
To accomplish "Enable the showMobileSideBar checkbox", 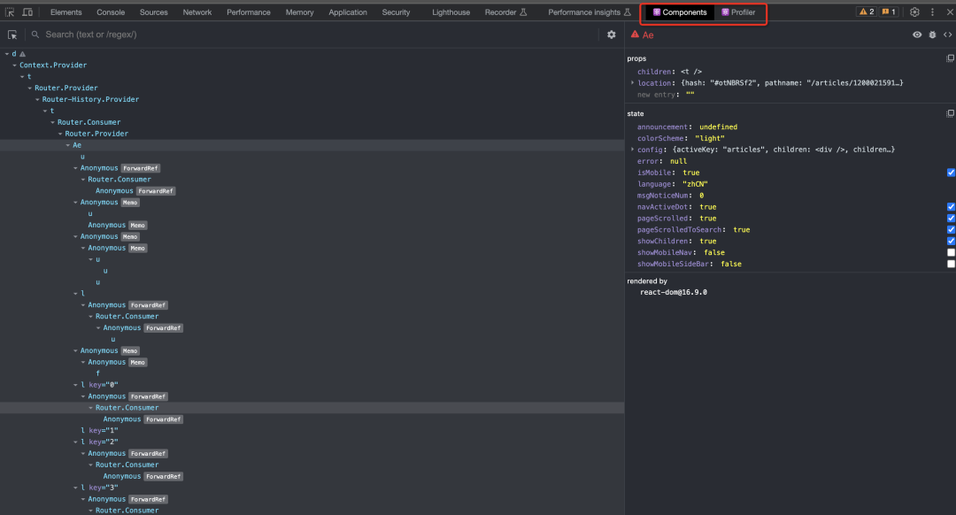I will tap(951, 264).
